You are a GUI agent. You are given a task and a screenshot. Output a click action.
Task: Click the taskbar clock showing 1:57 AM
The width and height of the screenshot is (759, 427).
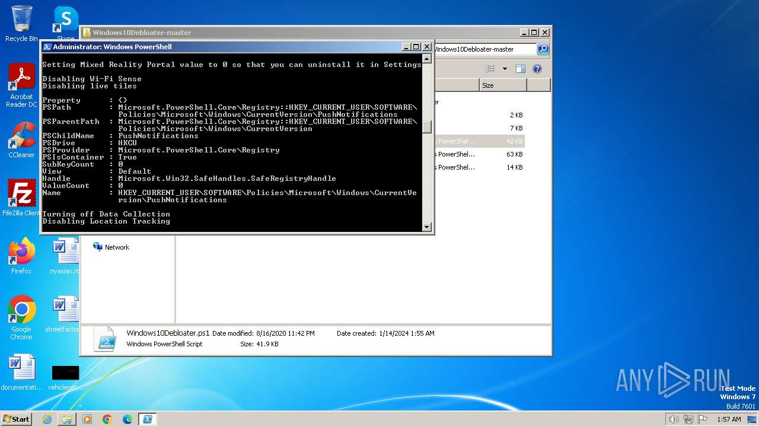(x=729, y=419)
